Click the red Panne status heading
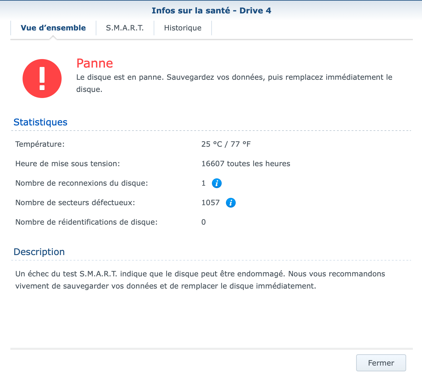 (95, 63)
